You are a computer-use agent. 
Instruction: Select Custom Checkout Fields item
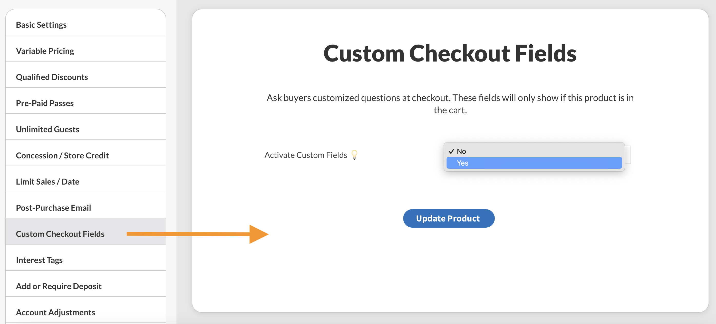(60, 234)
